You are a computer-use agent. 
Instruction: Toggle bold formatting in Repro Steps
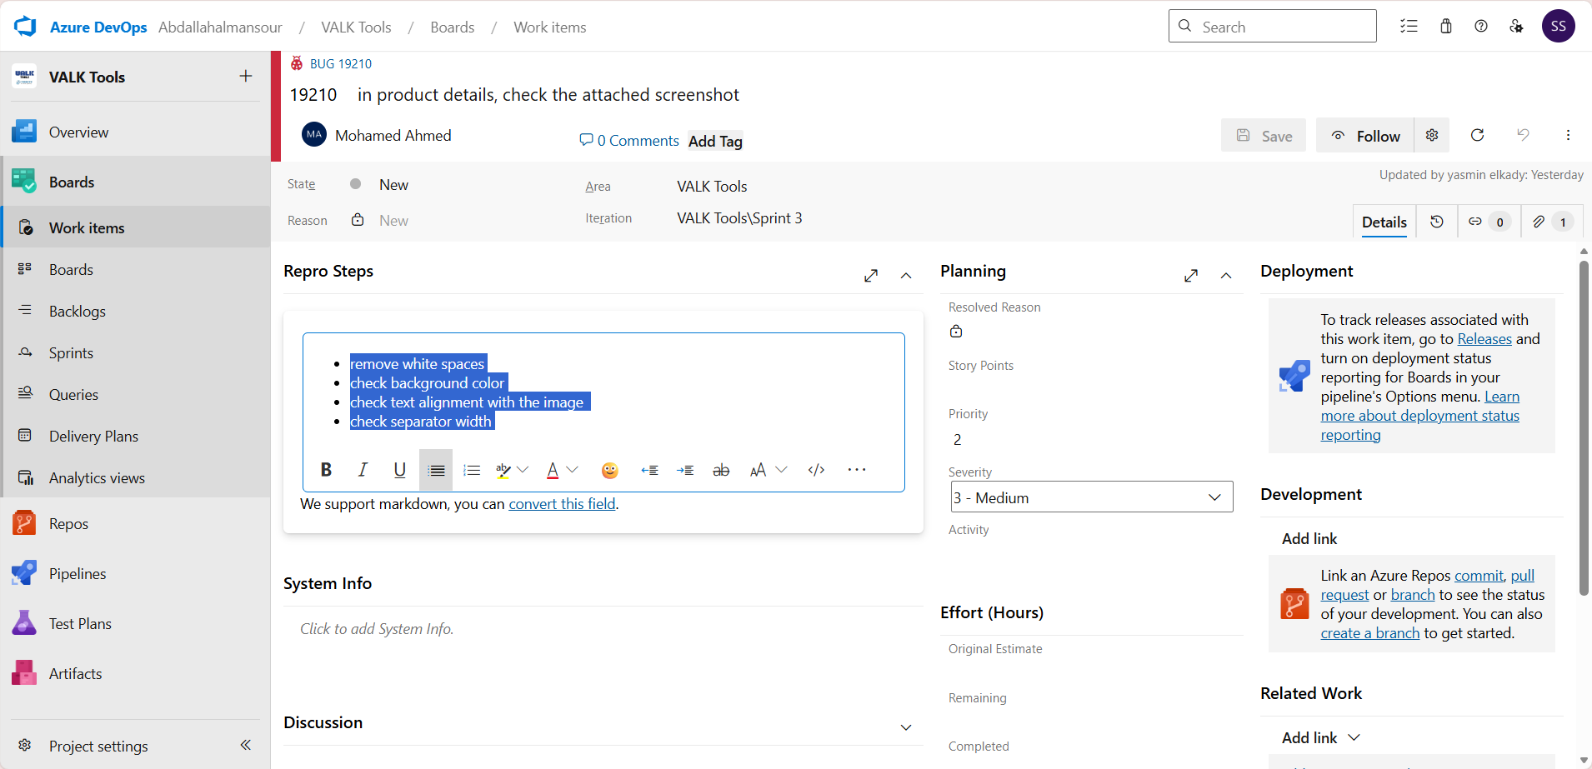[326, 470]
